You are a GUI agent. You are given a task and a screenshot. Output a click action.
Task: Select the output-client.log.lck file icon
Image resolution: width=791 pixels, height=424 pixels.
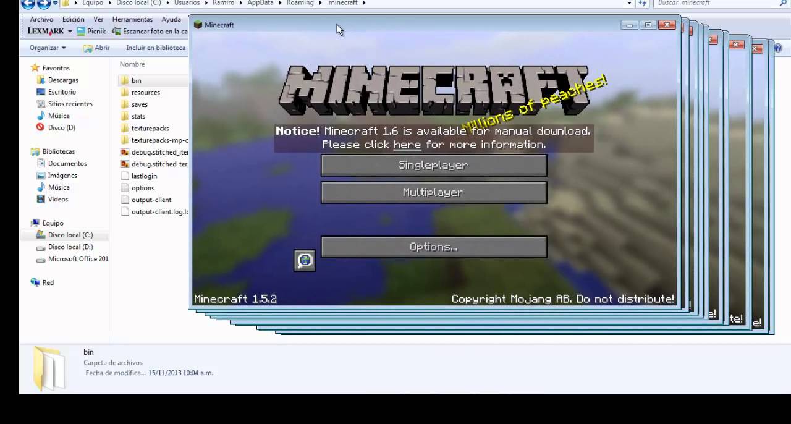(124, 211)
